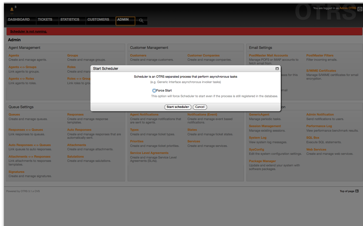The image size is (363, 226).
Task: Select the Customers navigation item
Action: pyautogui.click(x=98, y=19)
